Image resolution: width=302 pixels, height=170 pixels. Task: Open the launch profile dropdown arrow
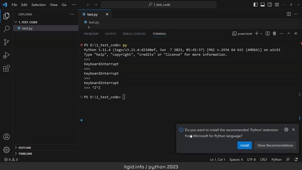[x=261, y=34]
